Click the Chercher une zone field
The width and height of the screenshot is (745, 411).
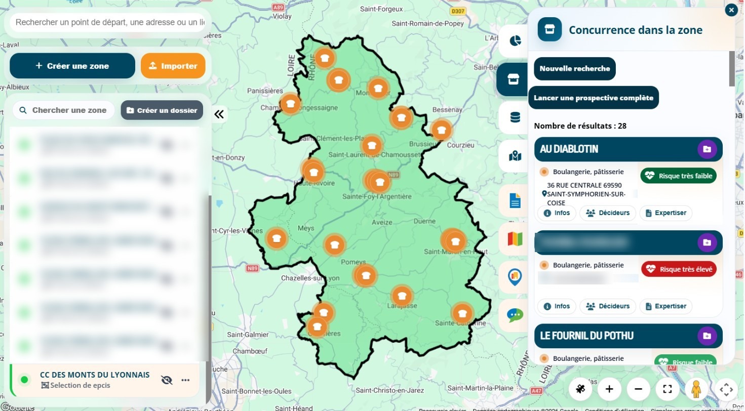click(64, 110)
